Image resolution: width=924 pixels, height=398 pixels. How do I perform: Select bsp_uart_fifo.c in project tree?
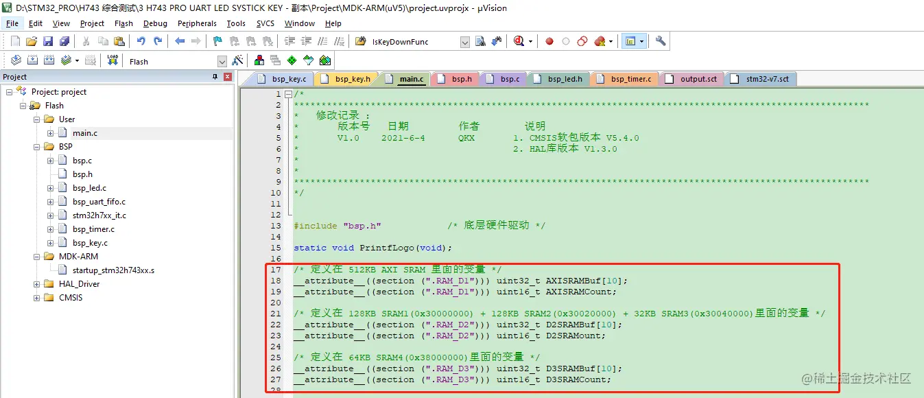[99, 202]
